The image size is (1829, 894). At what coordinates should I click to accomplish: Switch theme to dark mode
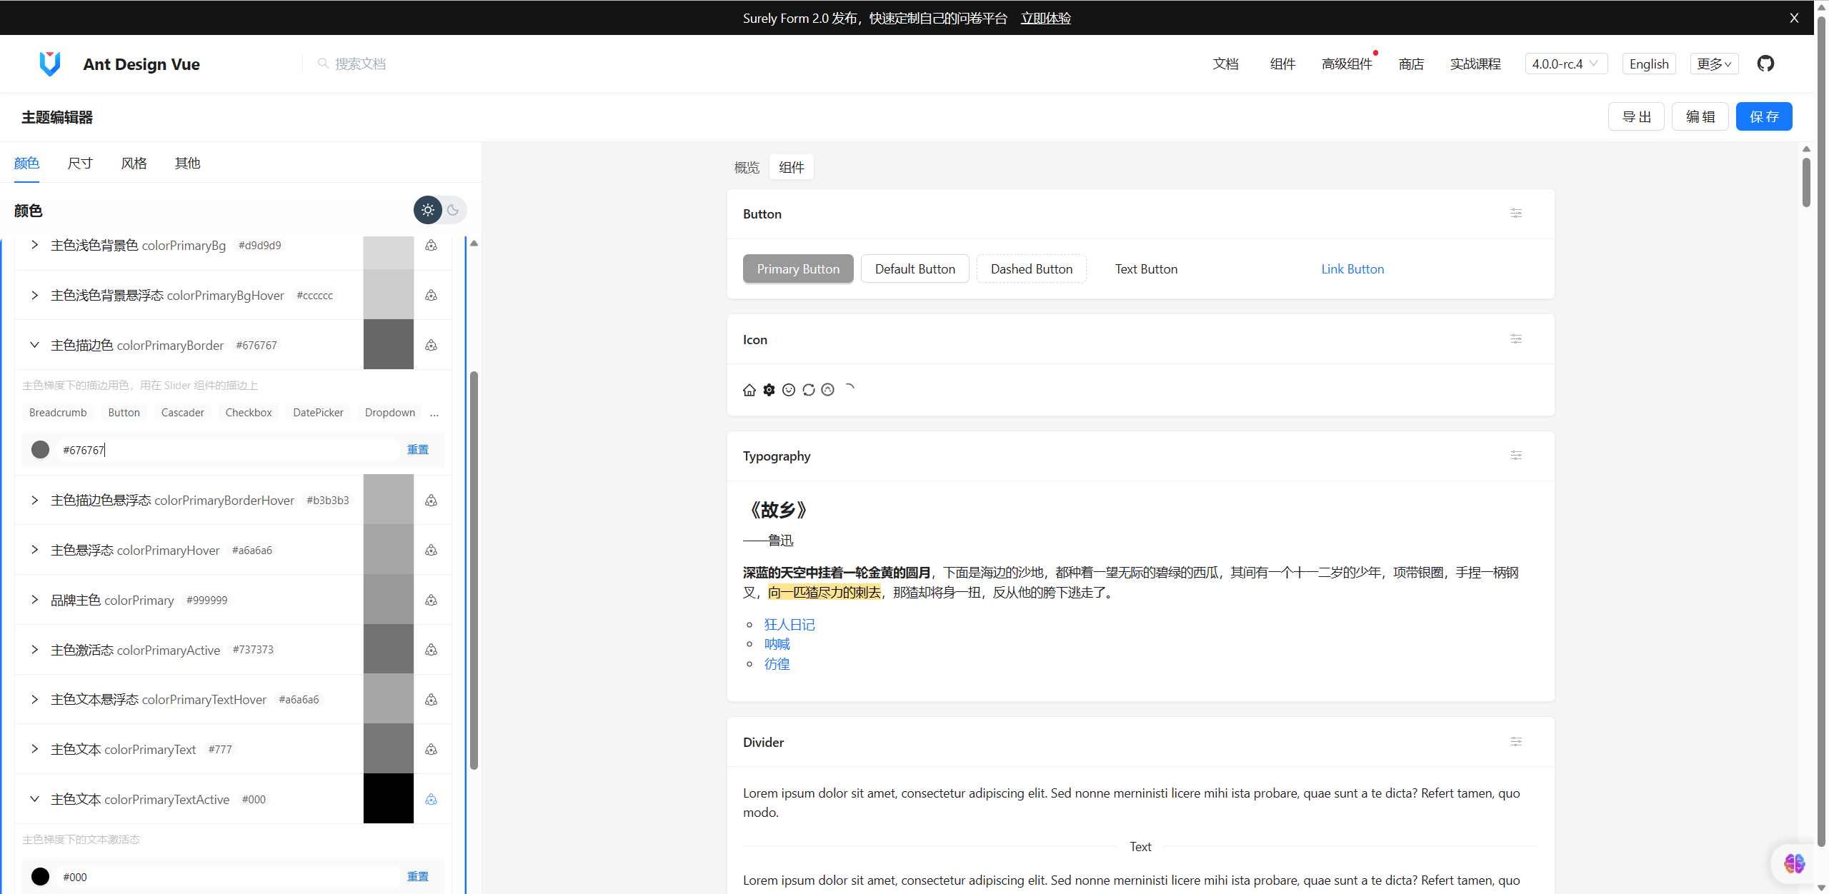click(453, 209)
